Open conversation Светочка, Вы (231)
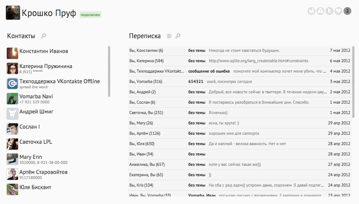This screenshot has width=359, height=204. [240, 113]
